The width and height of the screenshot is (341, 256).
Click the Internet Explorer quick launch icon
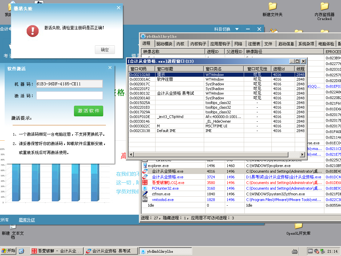21,251
